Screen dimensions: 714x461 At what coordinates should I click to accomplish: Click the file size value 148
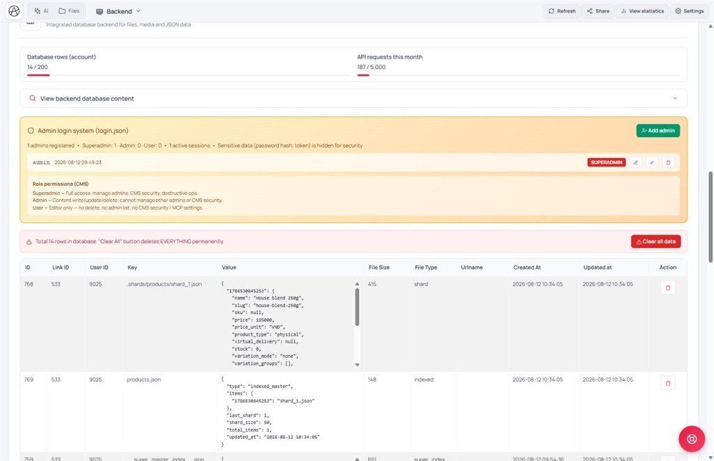tap(372, 380)
